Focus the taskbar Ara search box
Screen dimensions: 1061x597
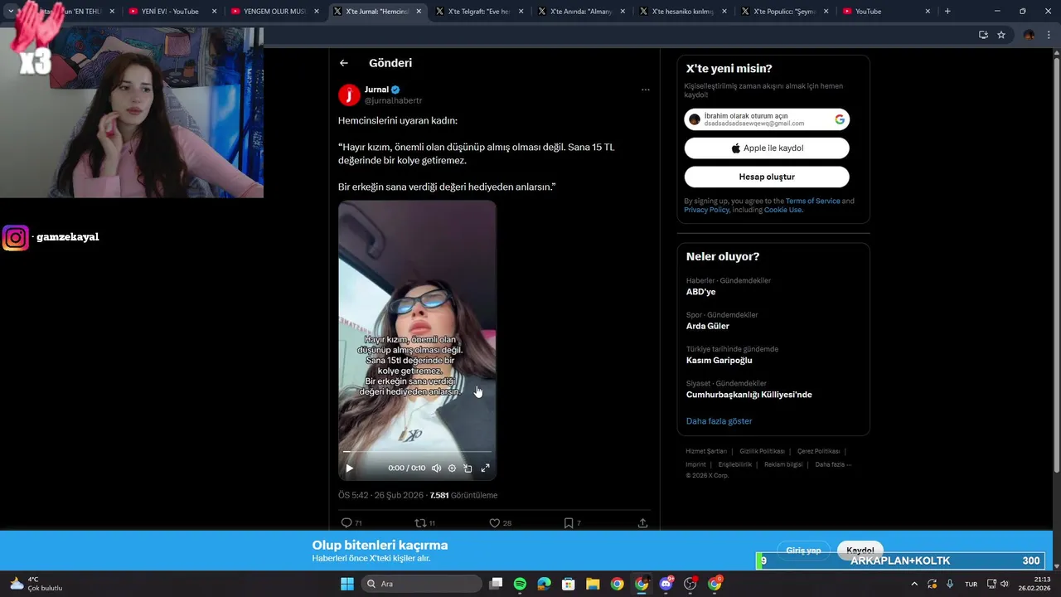(x=422, y=584)
